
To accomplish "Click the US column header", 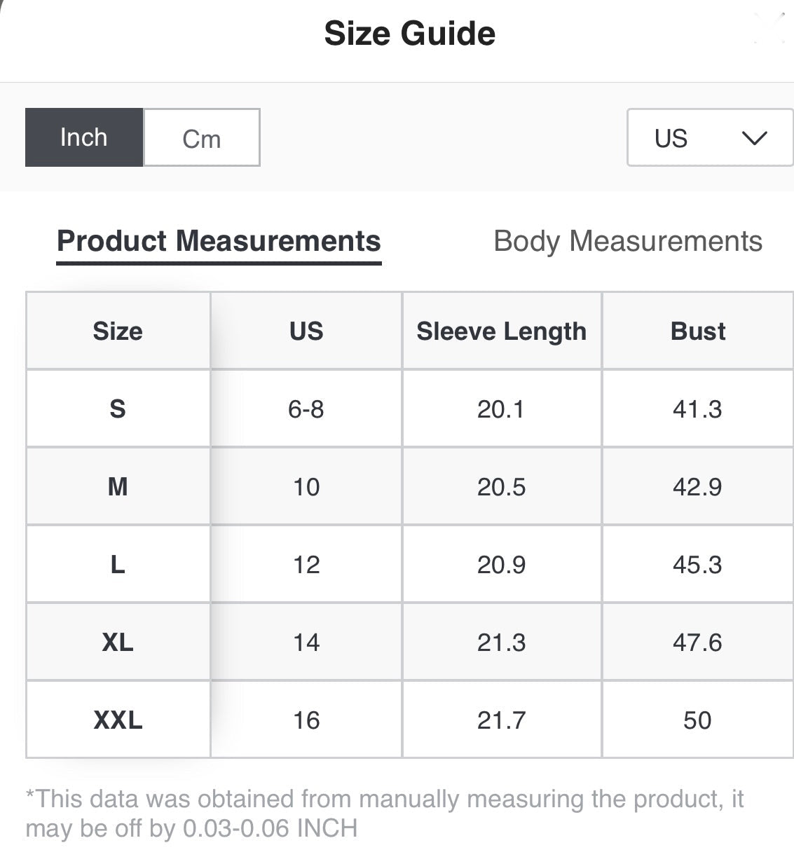I will point(306,331).
